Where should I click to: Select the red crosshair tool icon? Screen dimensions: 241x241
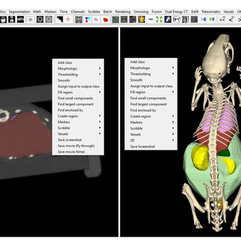coord(68,19)
